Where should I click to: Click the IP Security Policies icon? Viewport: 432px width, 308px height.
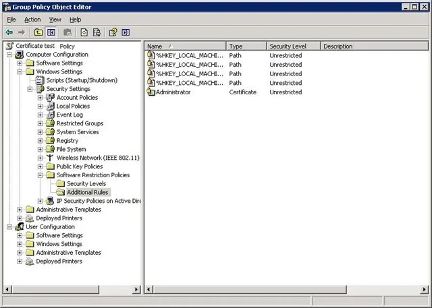click(50, 201)
